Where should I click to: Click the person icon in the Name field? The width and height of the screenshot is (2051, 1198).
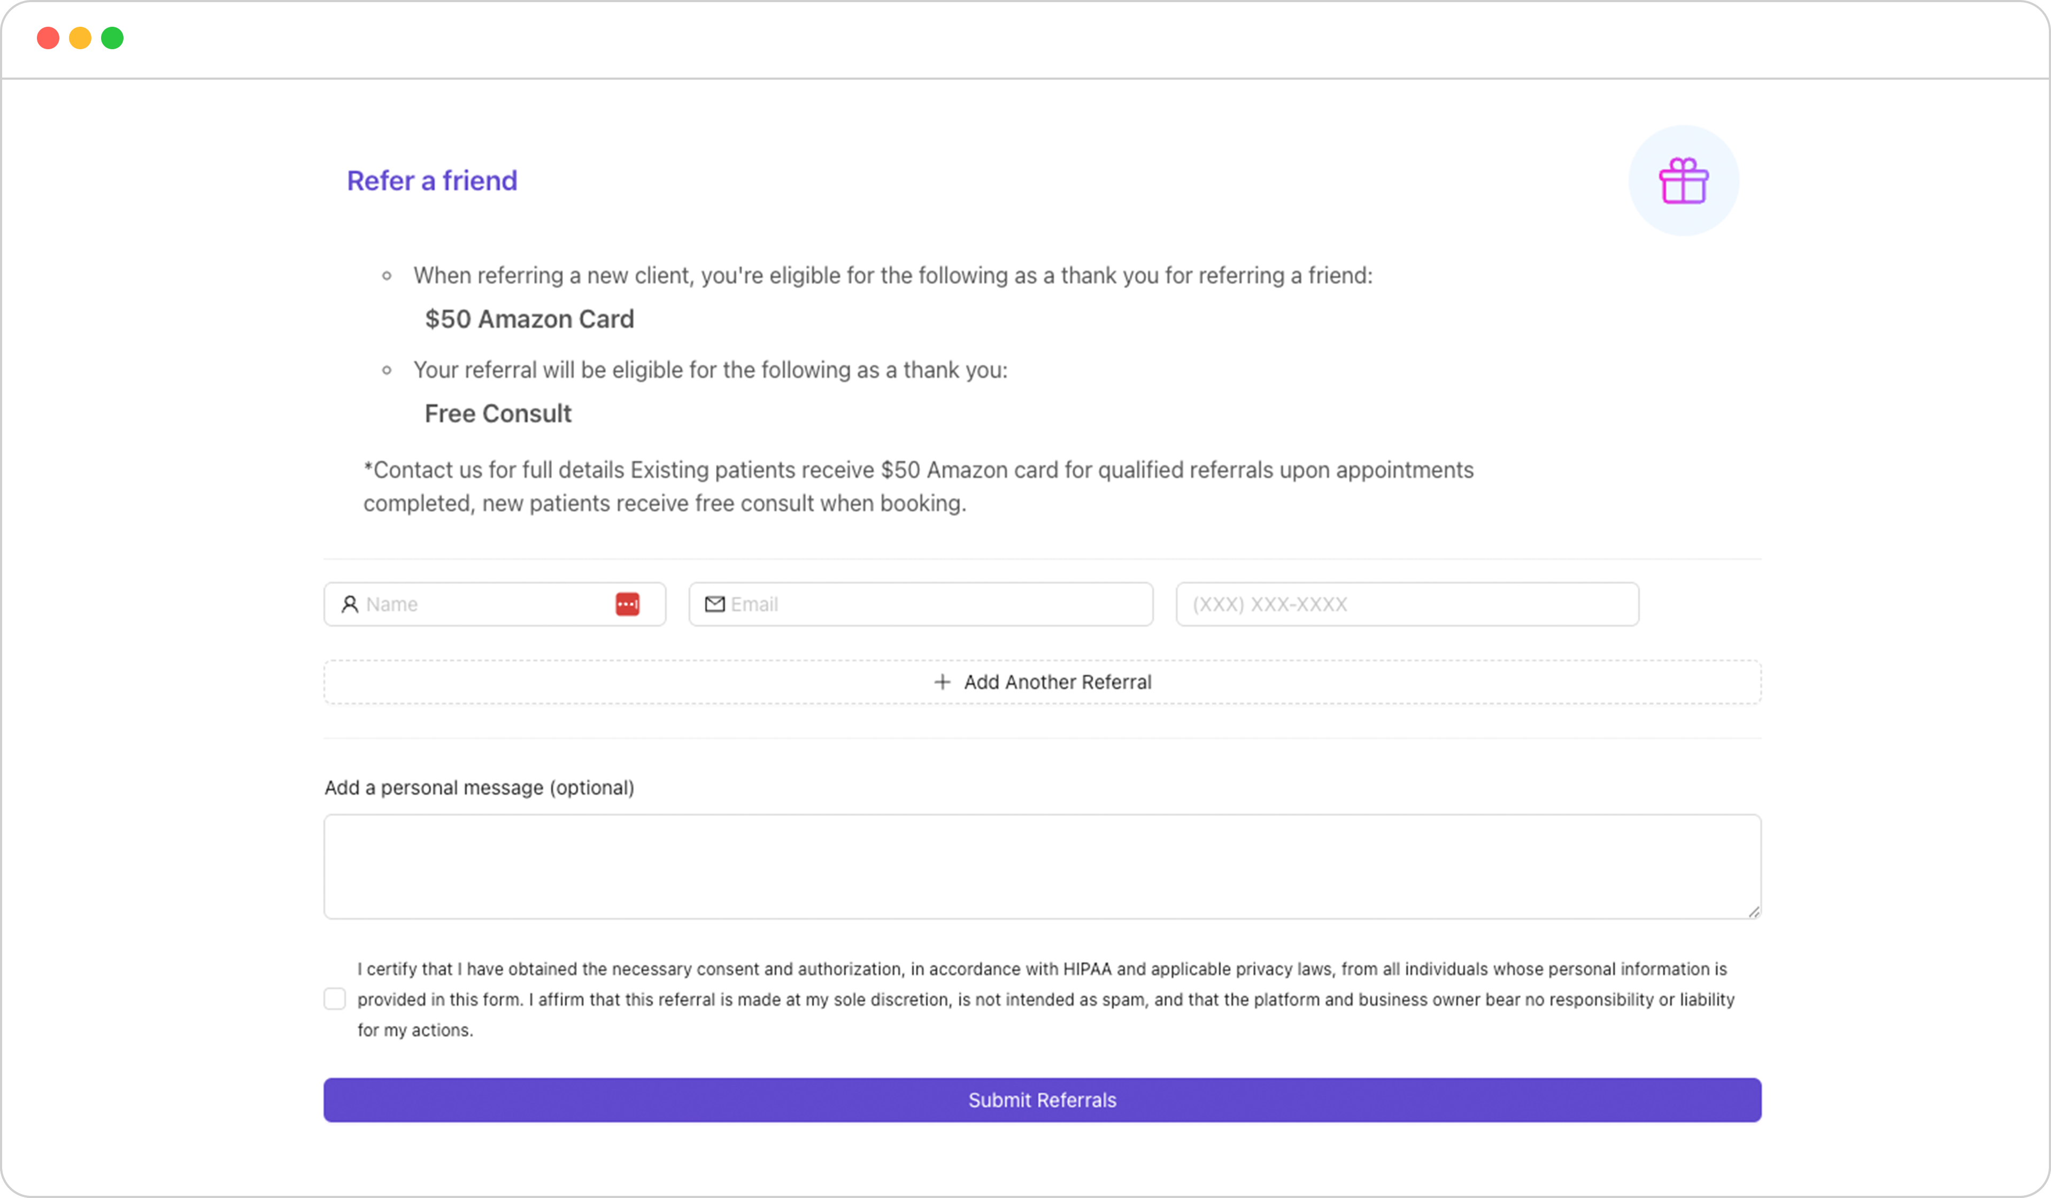click(x=350, y=604)
